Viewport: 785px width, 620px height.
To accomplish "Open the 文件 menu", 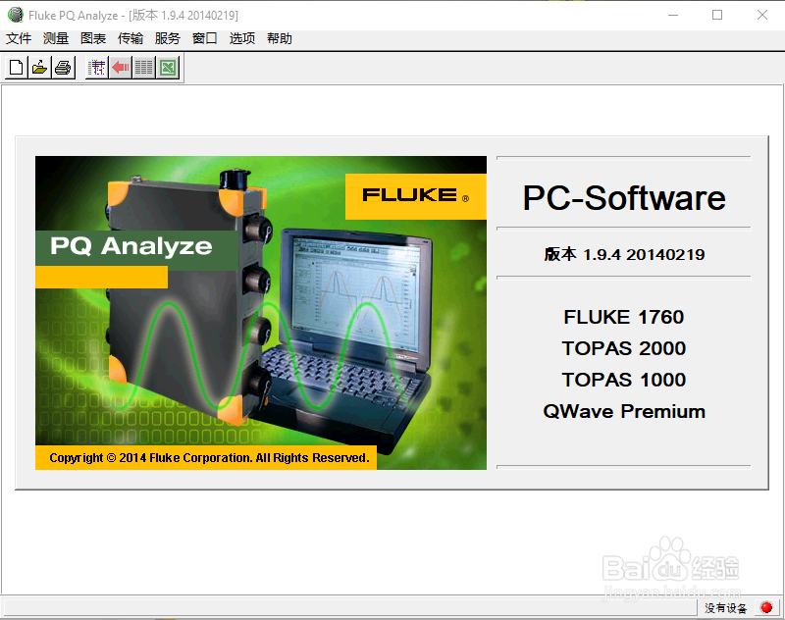I will (19, 38).
